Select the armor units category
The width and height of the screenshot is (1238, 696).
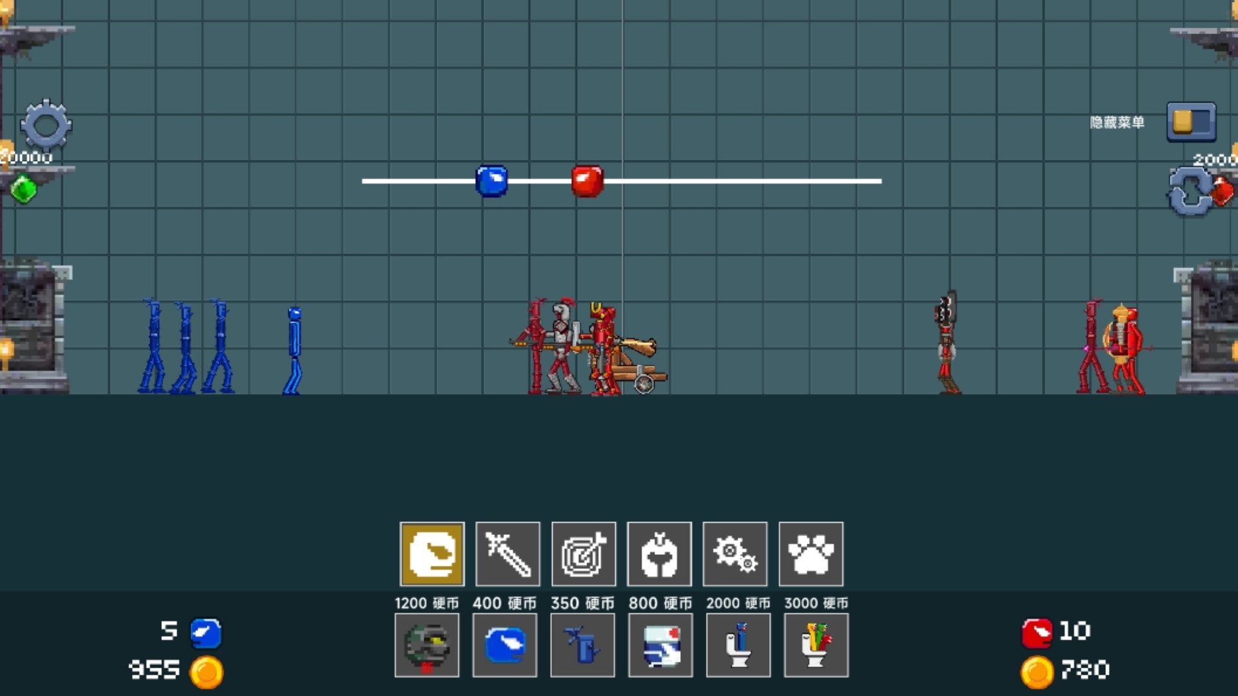click(x=659, y=554)
